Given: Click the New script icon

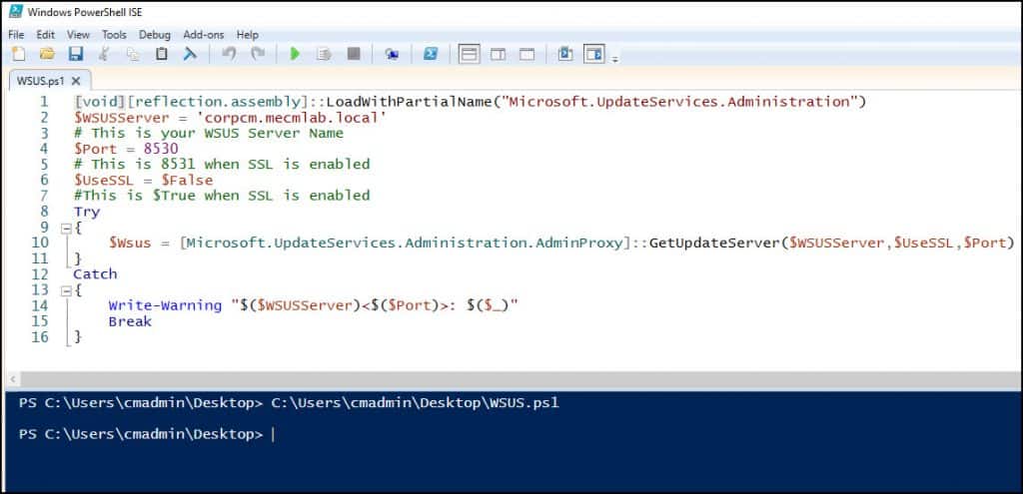Looking at the screenshot, I should click(x=17, y=54).
